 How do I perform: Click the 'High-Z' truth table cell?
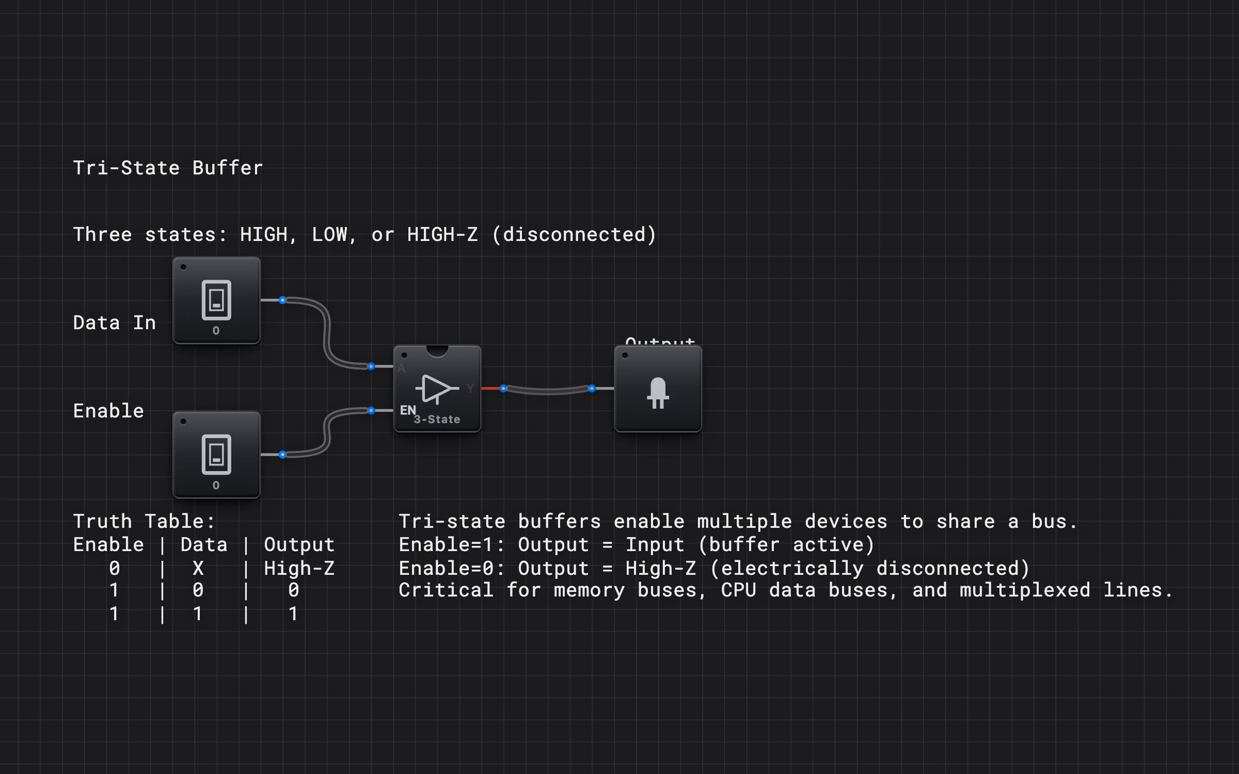[x=299, y=569]
